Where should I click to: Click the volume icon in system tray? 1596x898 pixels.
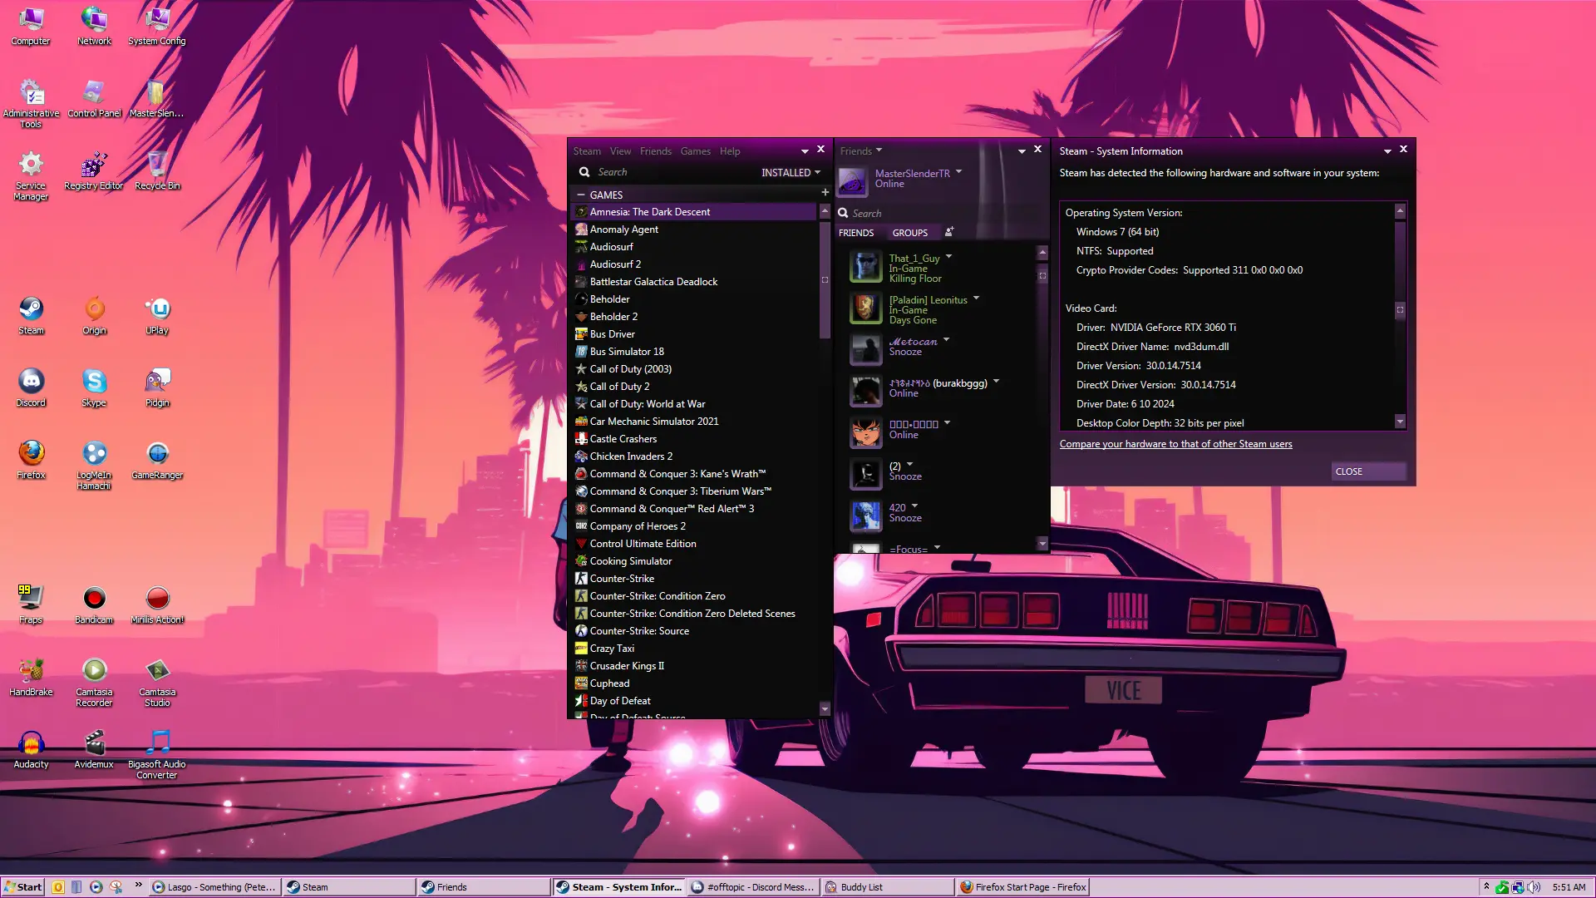1534,887
